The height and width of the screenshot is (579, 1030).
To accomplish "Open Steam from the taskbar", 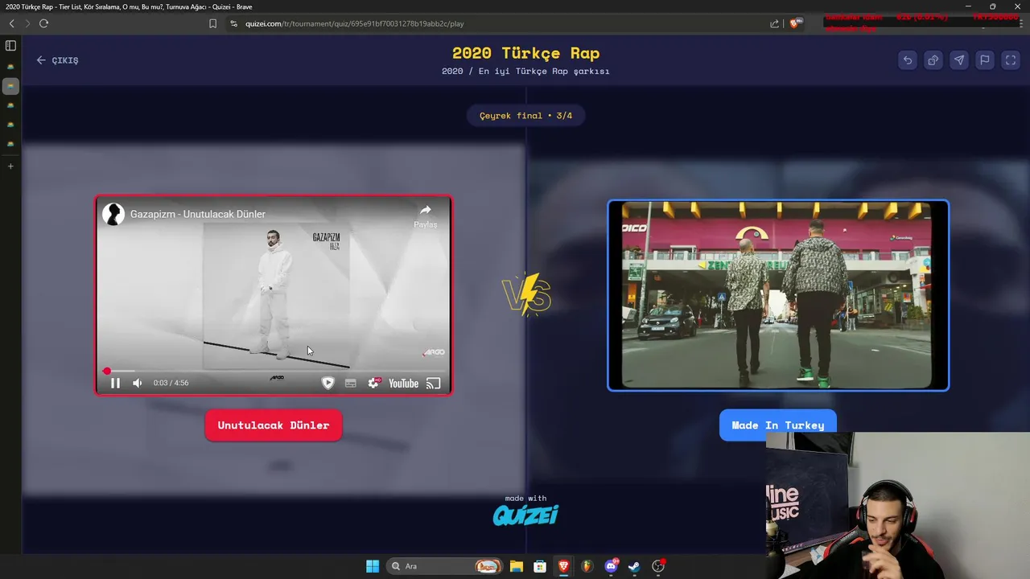I will point(634,566).
